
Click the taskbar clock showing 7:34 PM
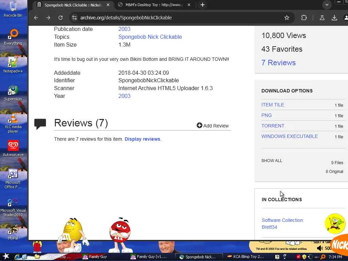[x=335, y=257]
